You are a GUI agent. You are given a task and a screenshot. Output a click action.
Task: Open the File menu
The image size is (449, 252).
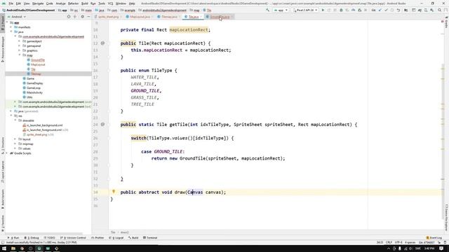tap(11, 3)
